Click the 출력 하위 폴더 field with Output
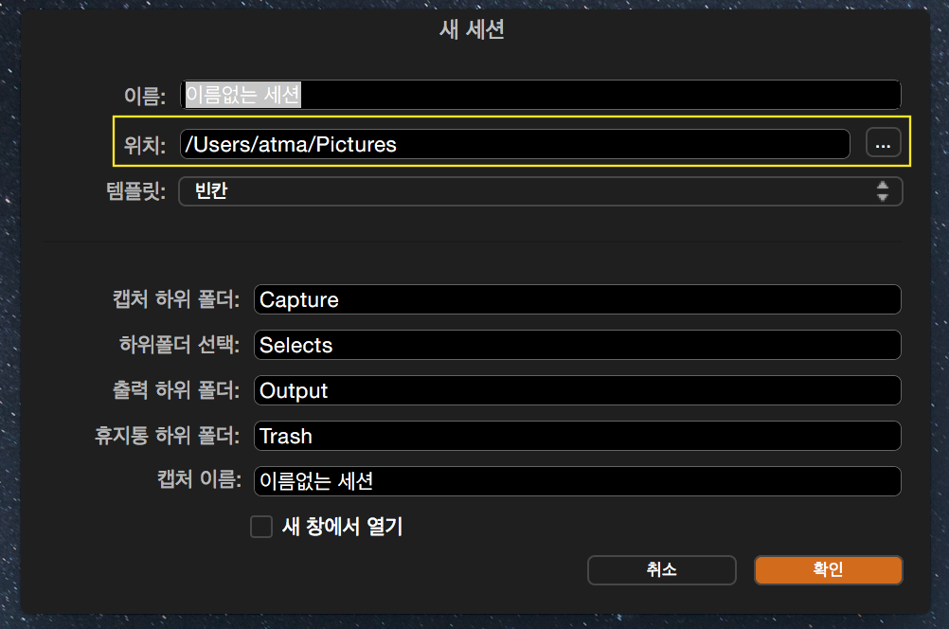 [577, 390]
